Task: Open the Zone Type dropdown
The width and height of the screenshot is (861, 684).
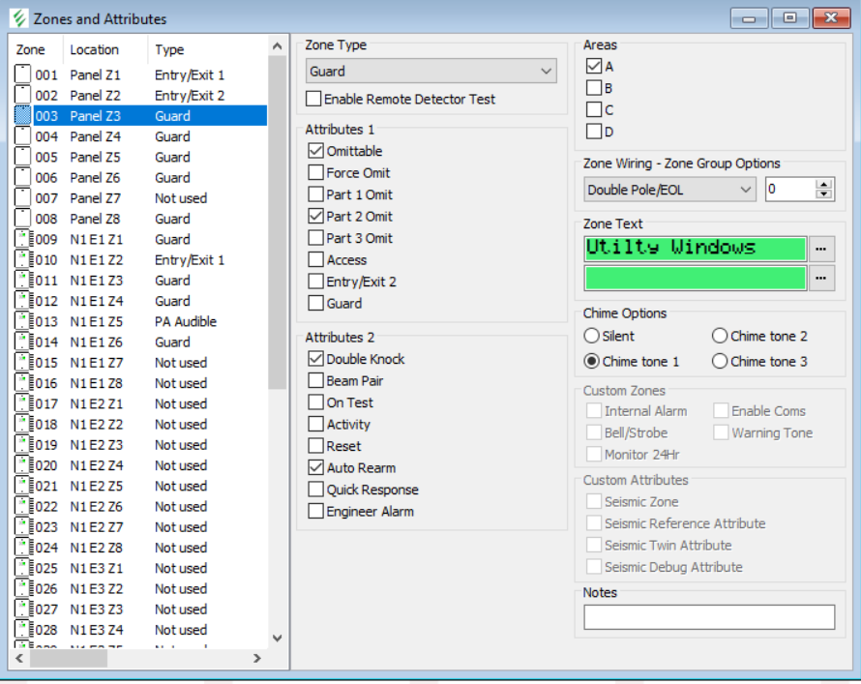Action: (547, 72)
